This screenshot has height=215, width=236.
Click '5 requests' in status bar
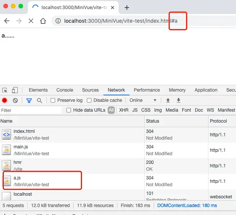tap(13, 206)
